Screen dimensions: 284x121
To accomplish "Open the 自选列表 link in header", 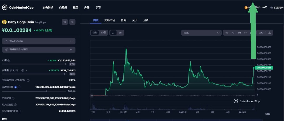I will click(x=279, y=8).
